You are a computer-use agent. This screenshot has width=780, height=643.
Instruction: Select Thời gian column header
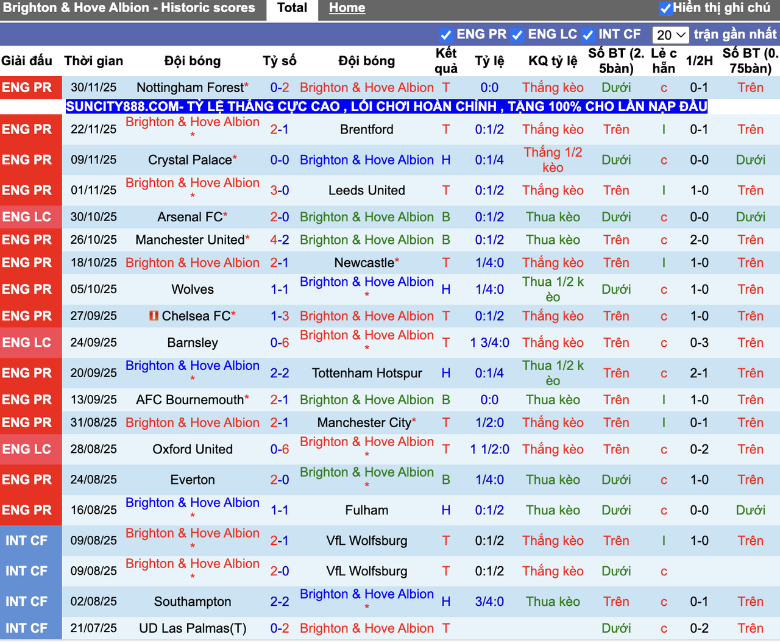point(94,61)
